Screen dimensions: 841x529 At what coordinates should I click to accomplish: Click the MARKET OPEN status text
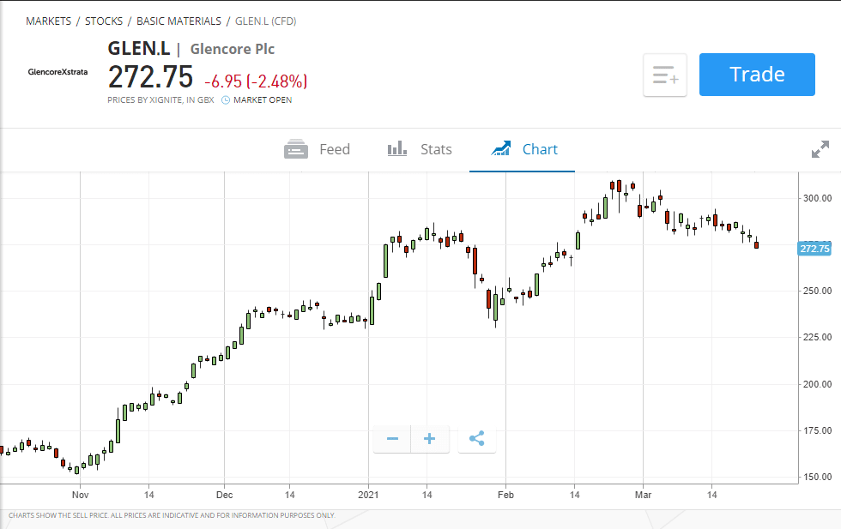tap(263, 100)
